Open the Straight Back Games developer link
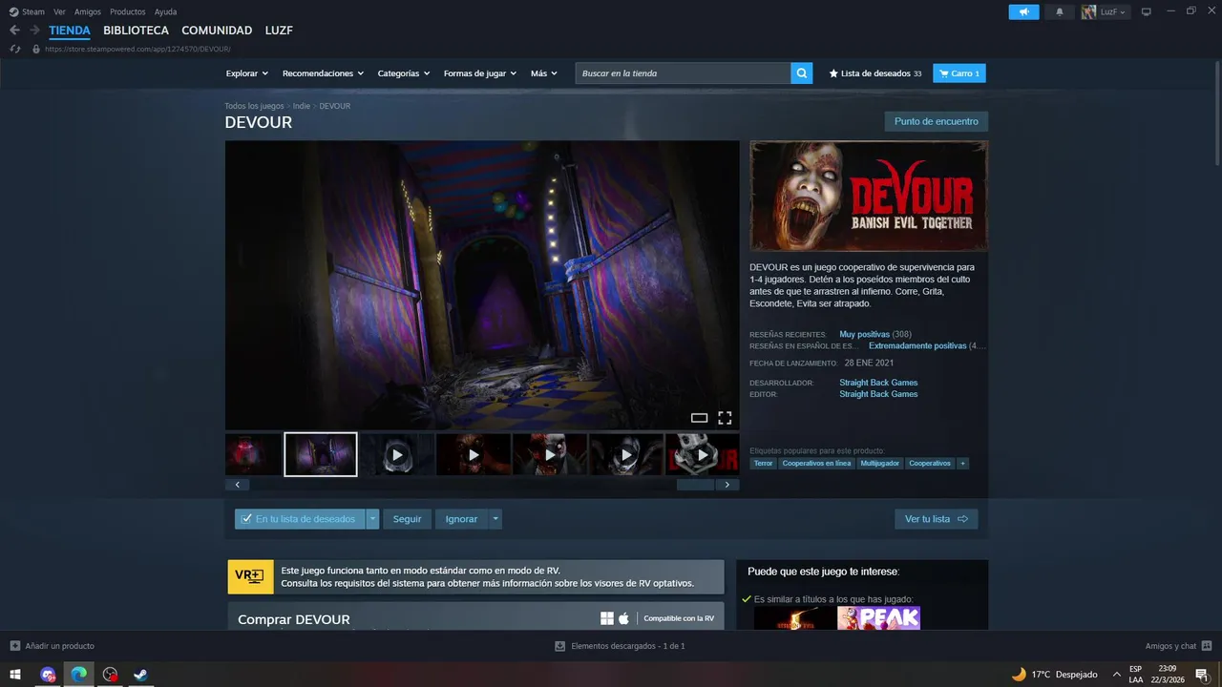Viewport: 1222px width, 687px height. tap(878, 383)
